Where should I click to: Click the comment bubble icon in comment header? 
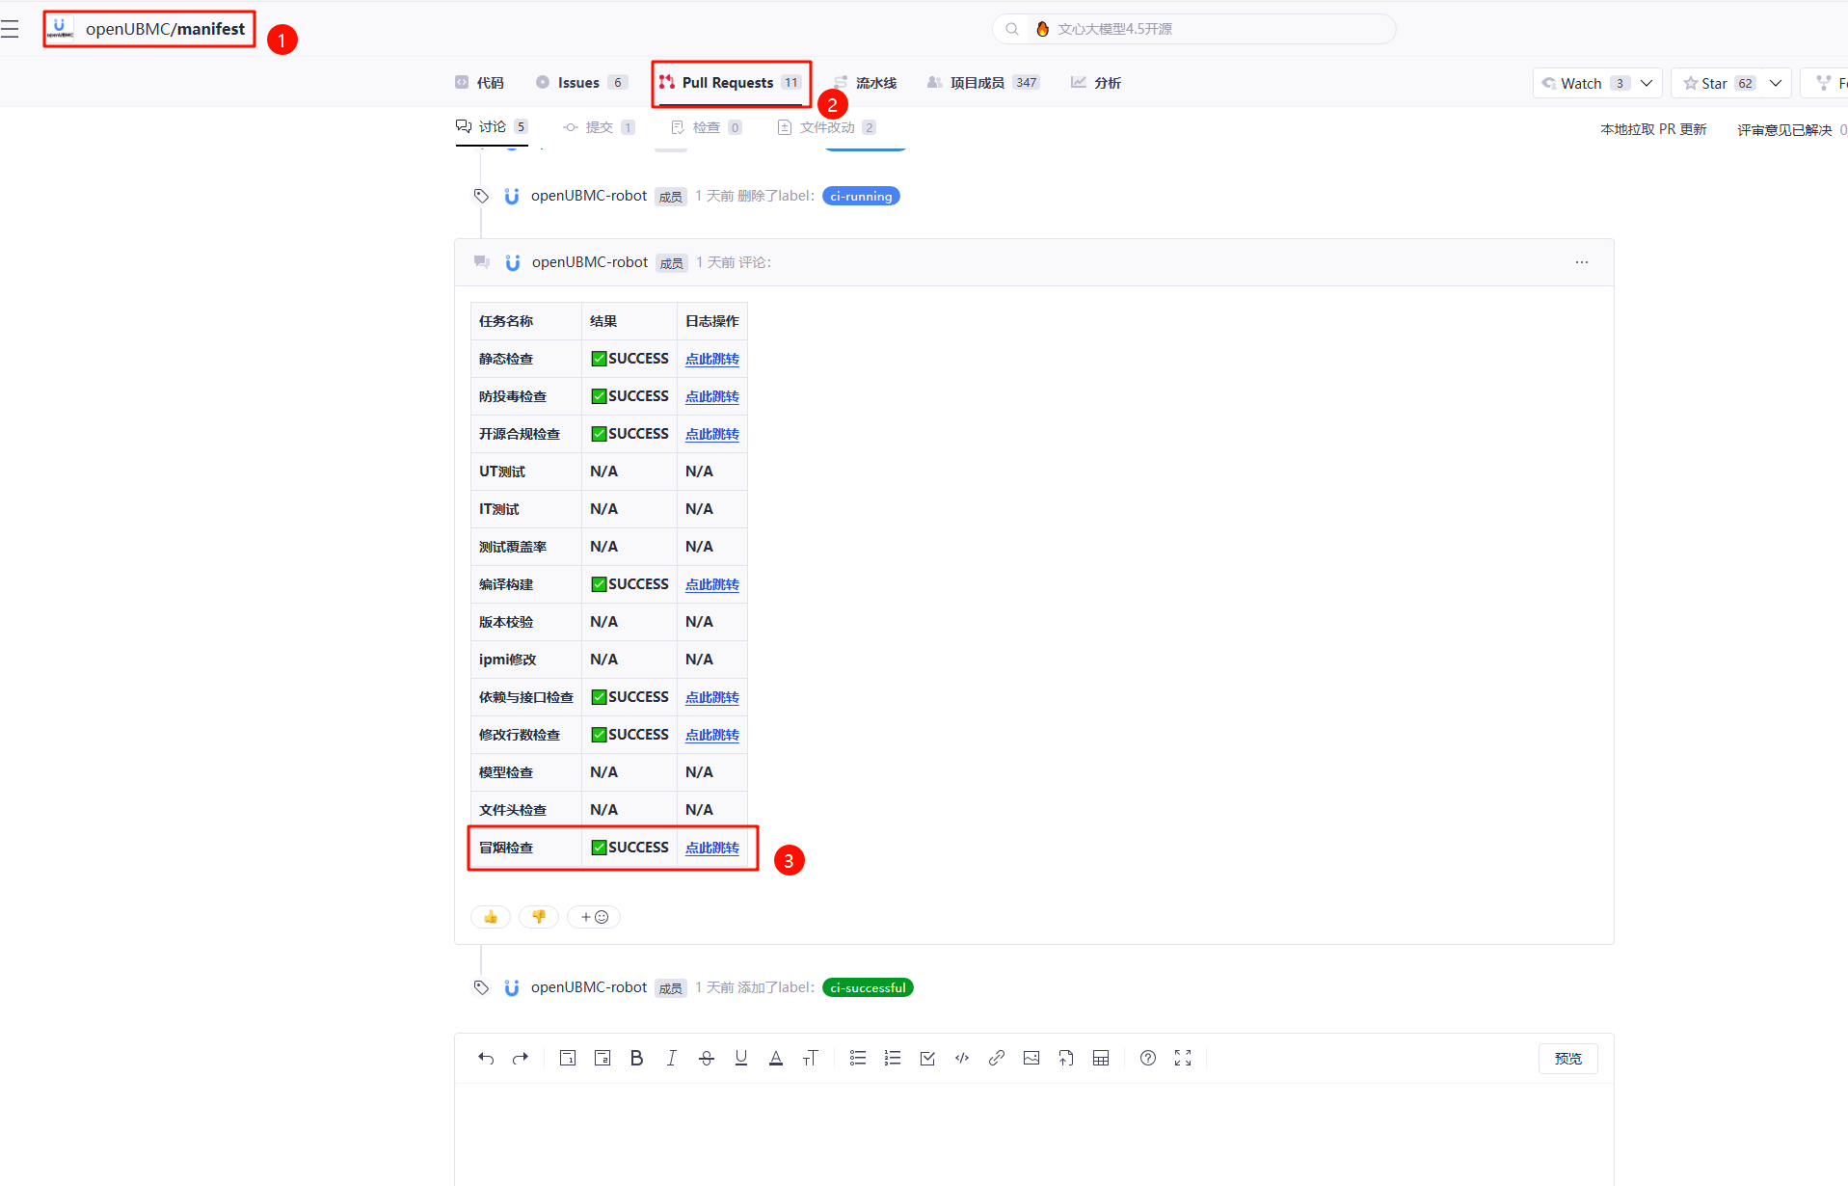point(482,262)
